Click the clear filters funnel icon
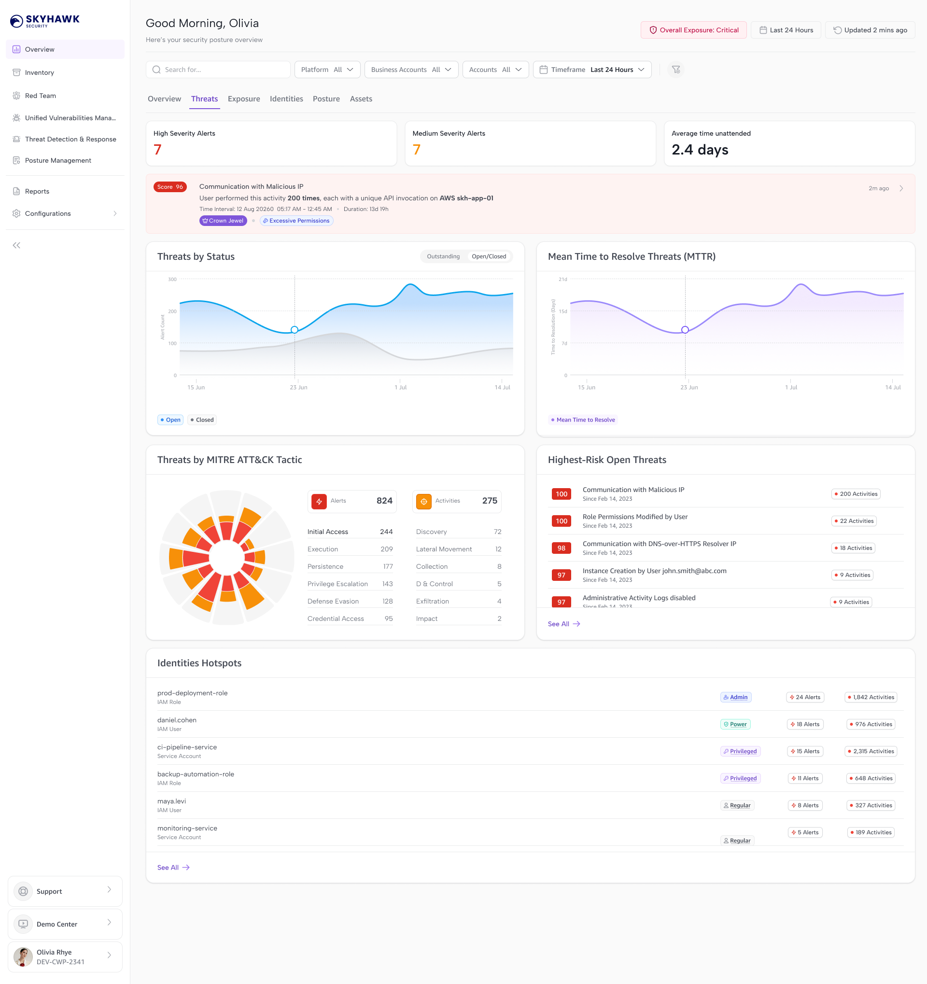Image resolution: width=927 pixels, height=984 pixels. click(675, 70)
